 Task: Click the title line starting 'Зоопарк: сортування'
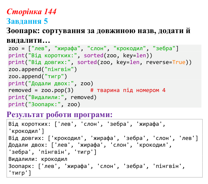click(98, 31)
